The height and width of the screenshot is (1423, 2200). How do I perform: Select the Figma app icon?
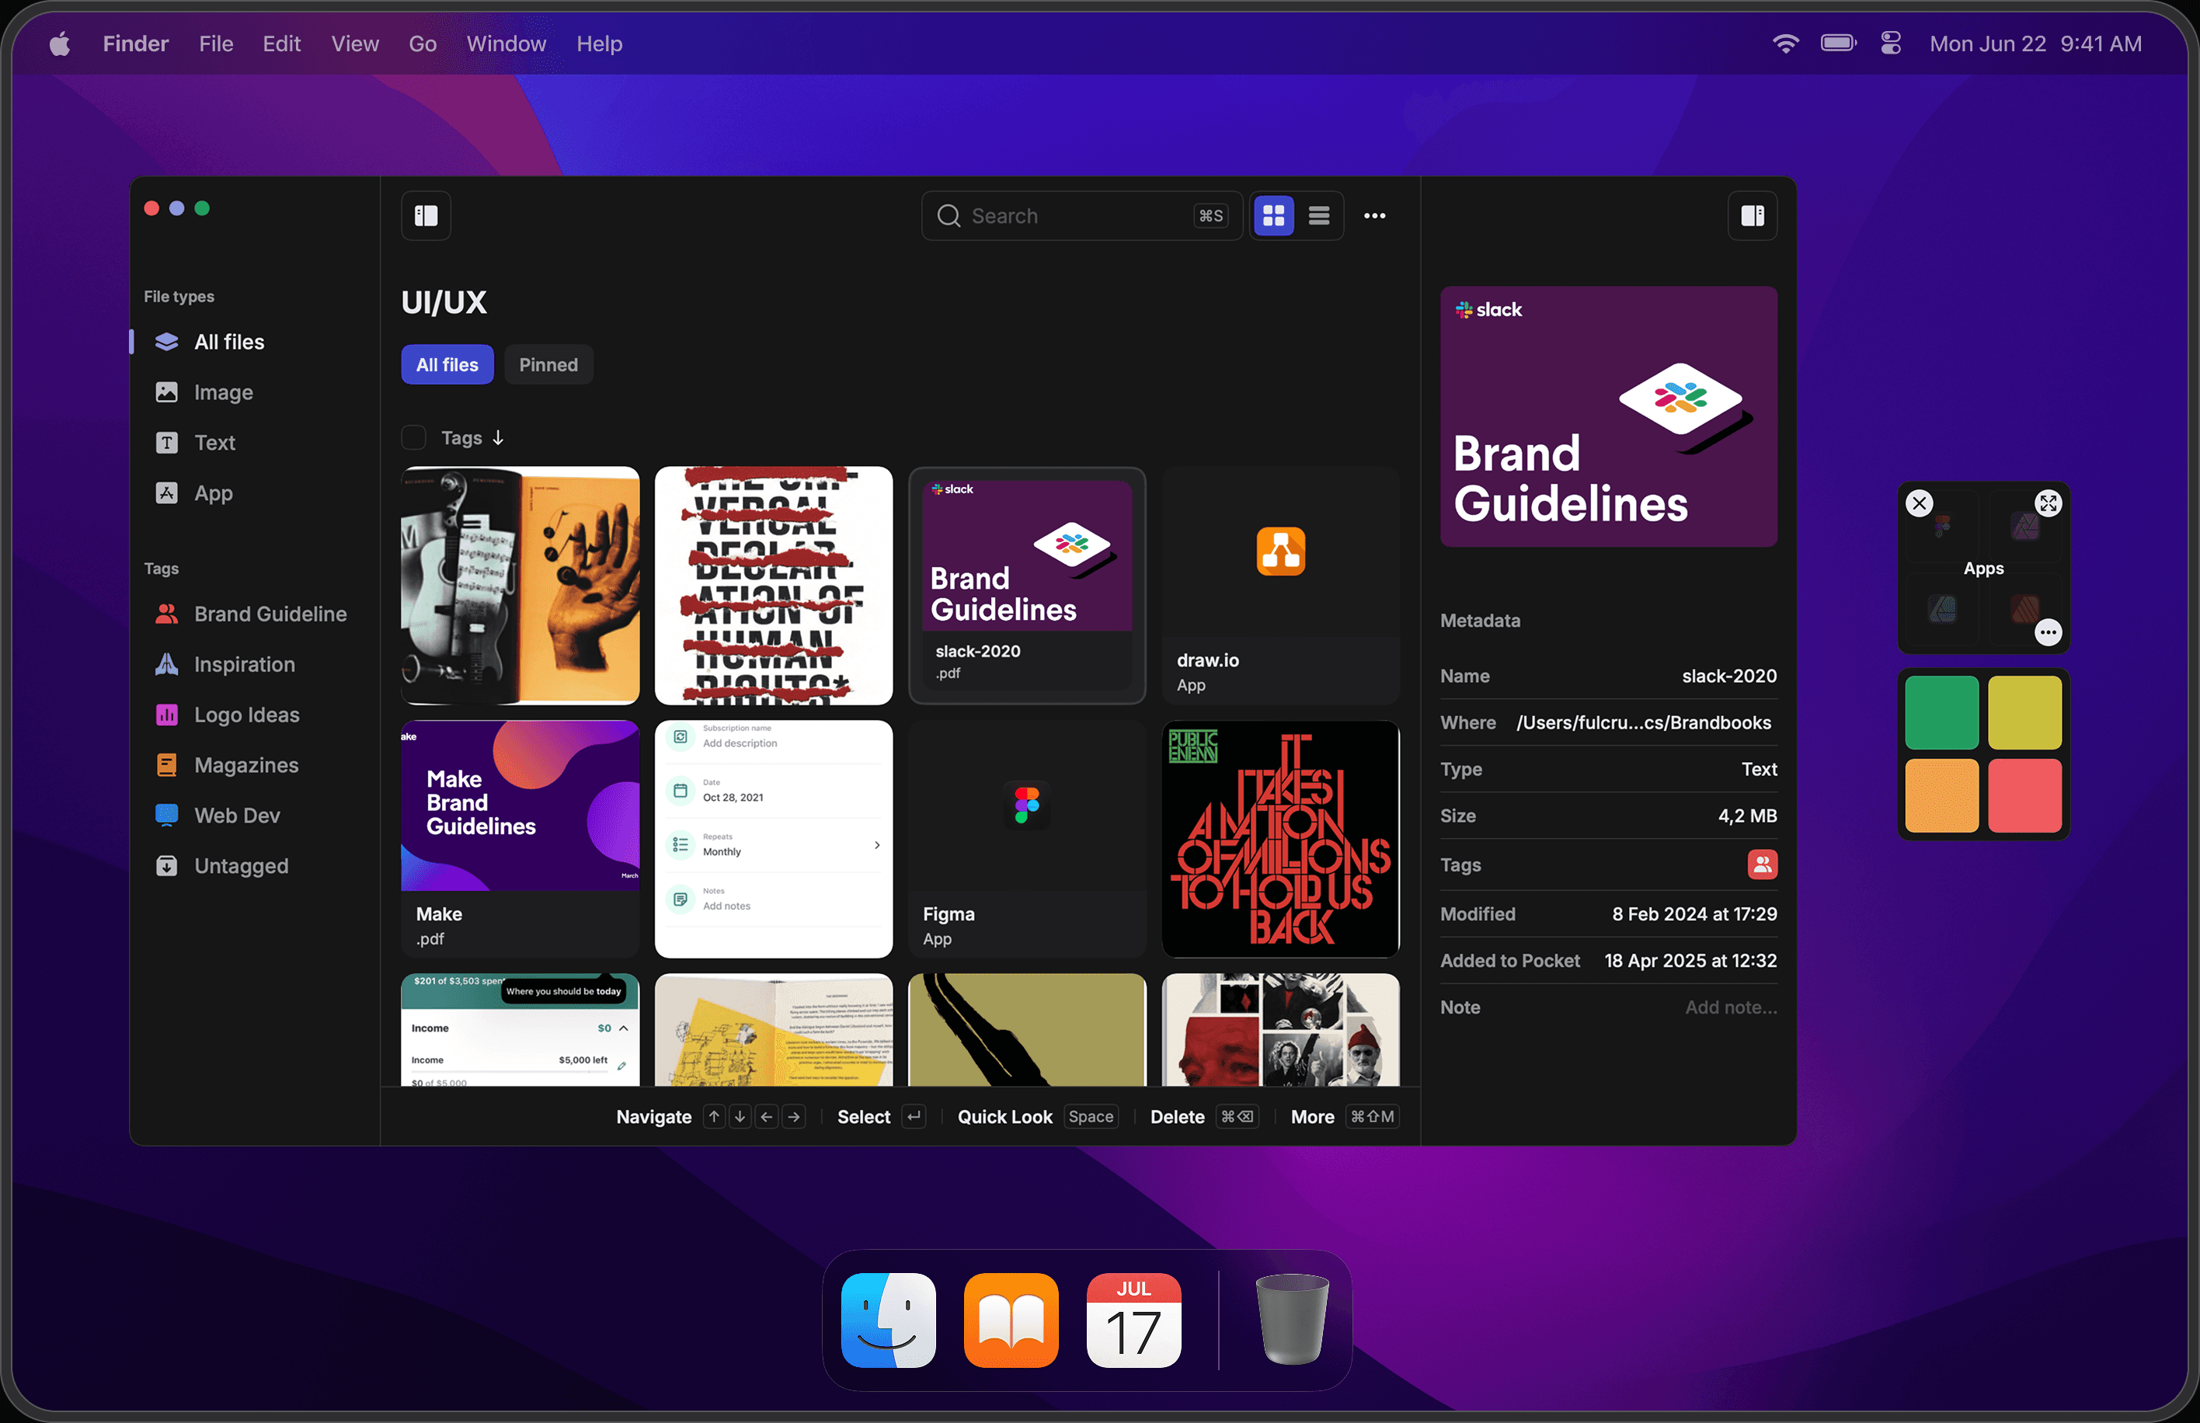1026,805
